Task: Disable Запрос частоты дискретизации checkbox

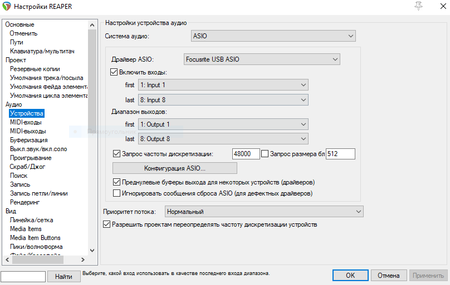Action: point(117,153)
